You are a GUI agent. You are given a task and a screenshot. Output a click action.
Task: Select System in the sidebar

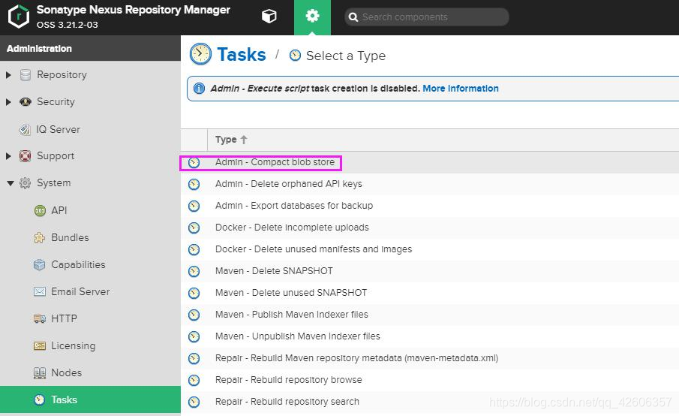coord(54,183)
